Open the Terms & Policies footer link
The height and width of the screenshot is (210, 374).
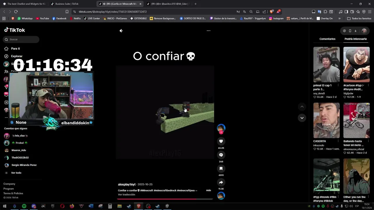coord(13,193)
